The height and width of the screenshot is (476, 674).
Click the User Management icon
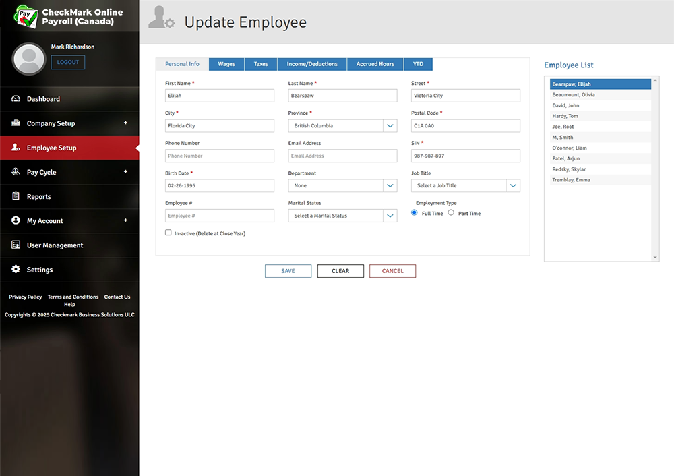tap(16, 245)
